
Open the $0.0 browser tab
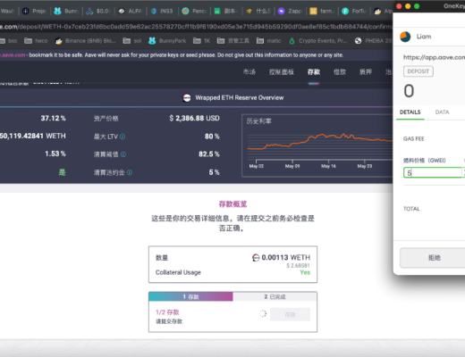97,11
